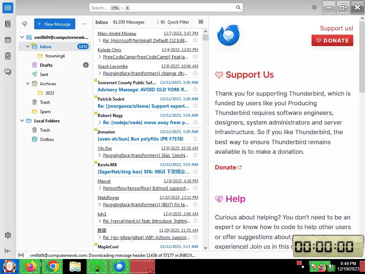Viewport: 365px width, 274px height.
Task: Expand thread of tensorflow Bzlmod message
Action: click(x=100, y=188)
